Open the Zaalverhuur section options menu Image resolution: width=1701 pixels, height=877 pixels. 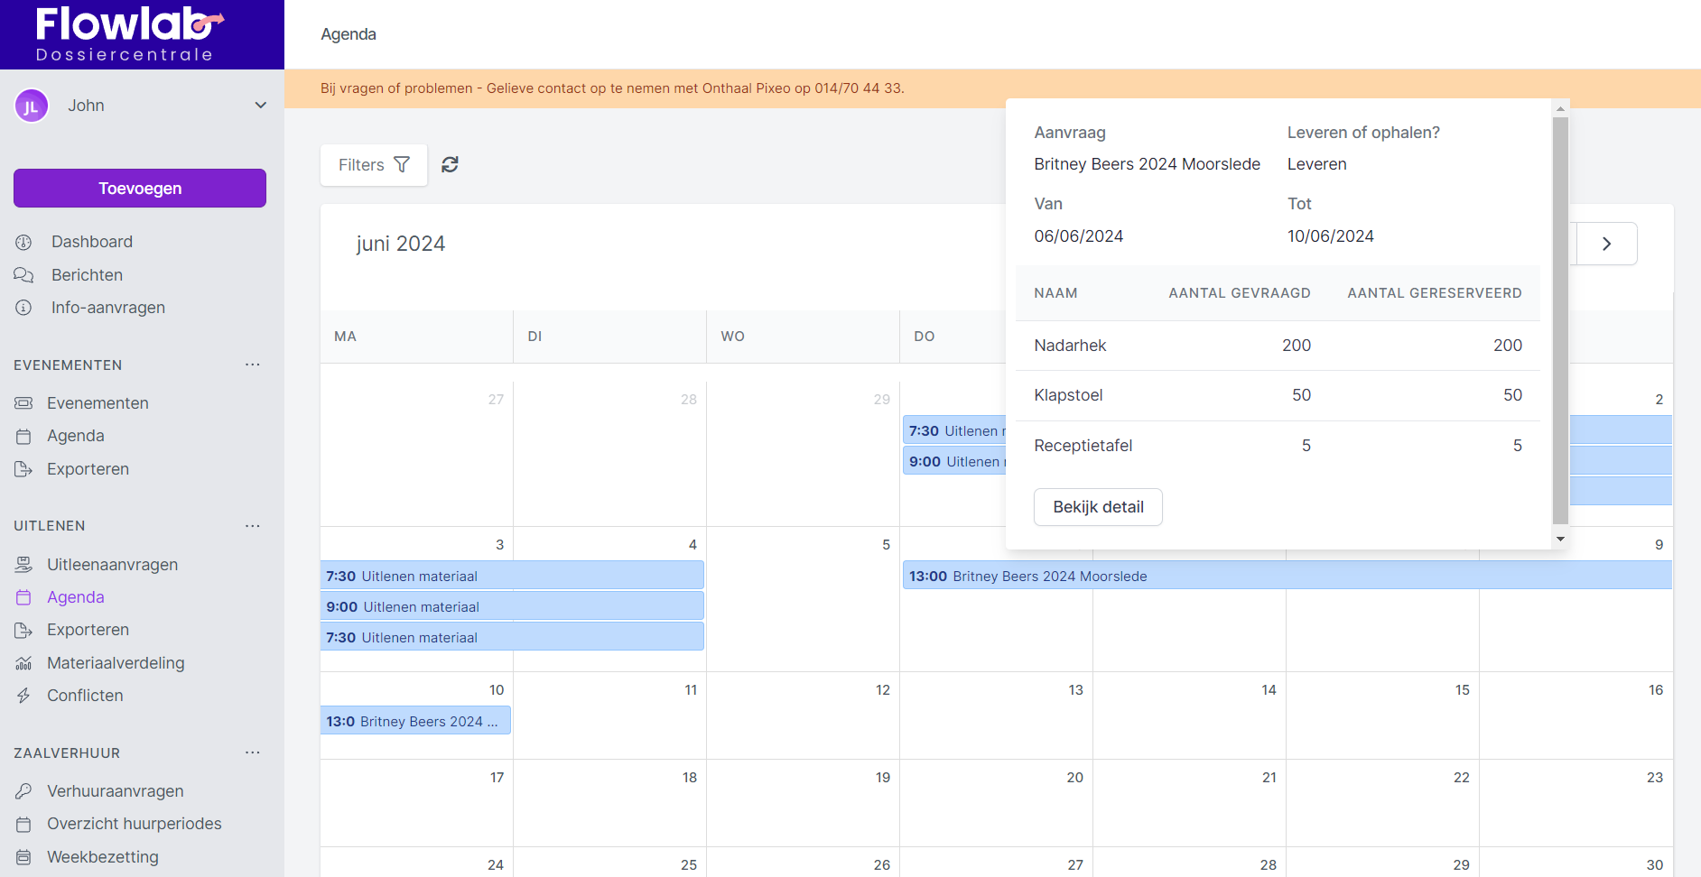(x=252, y=752)
